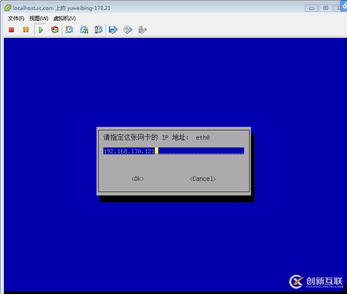Revert the VM to its snapshot

point(84,30)
